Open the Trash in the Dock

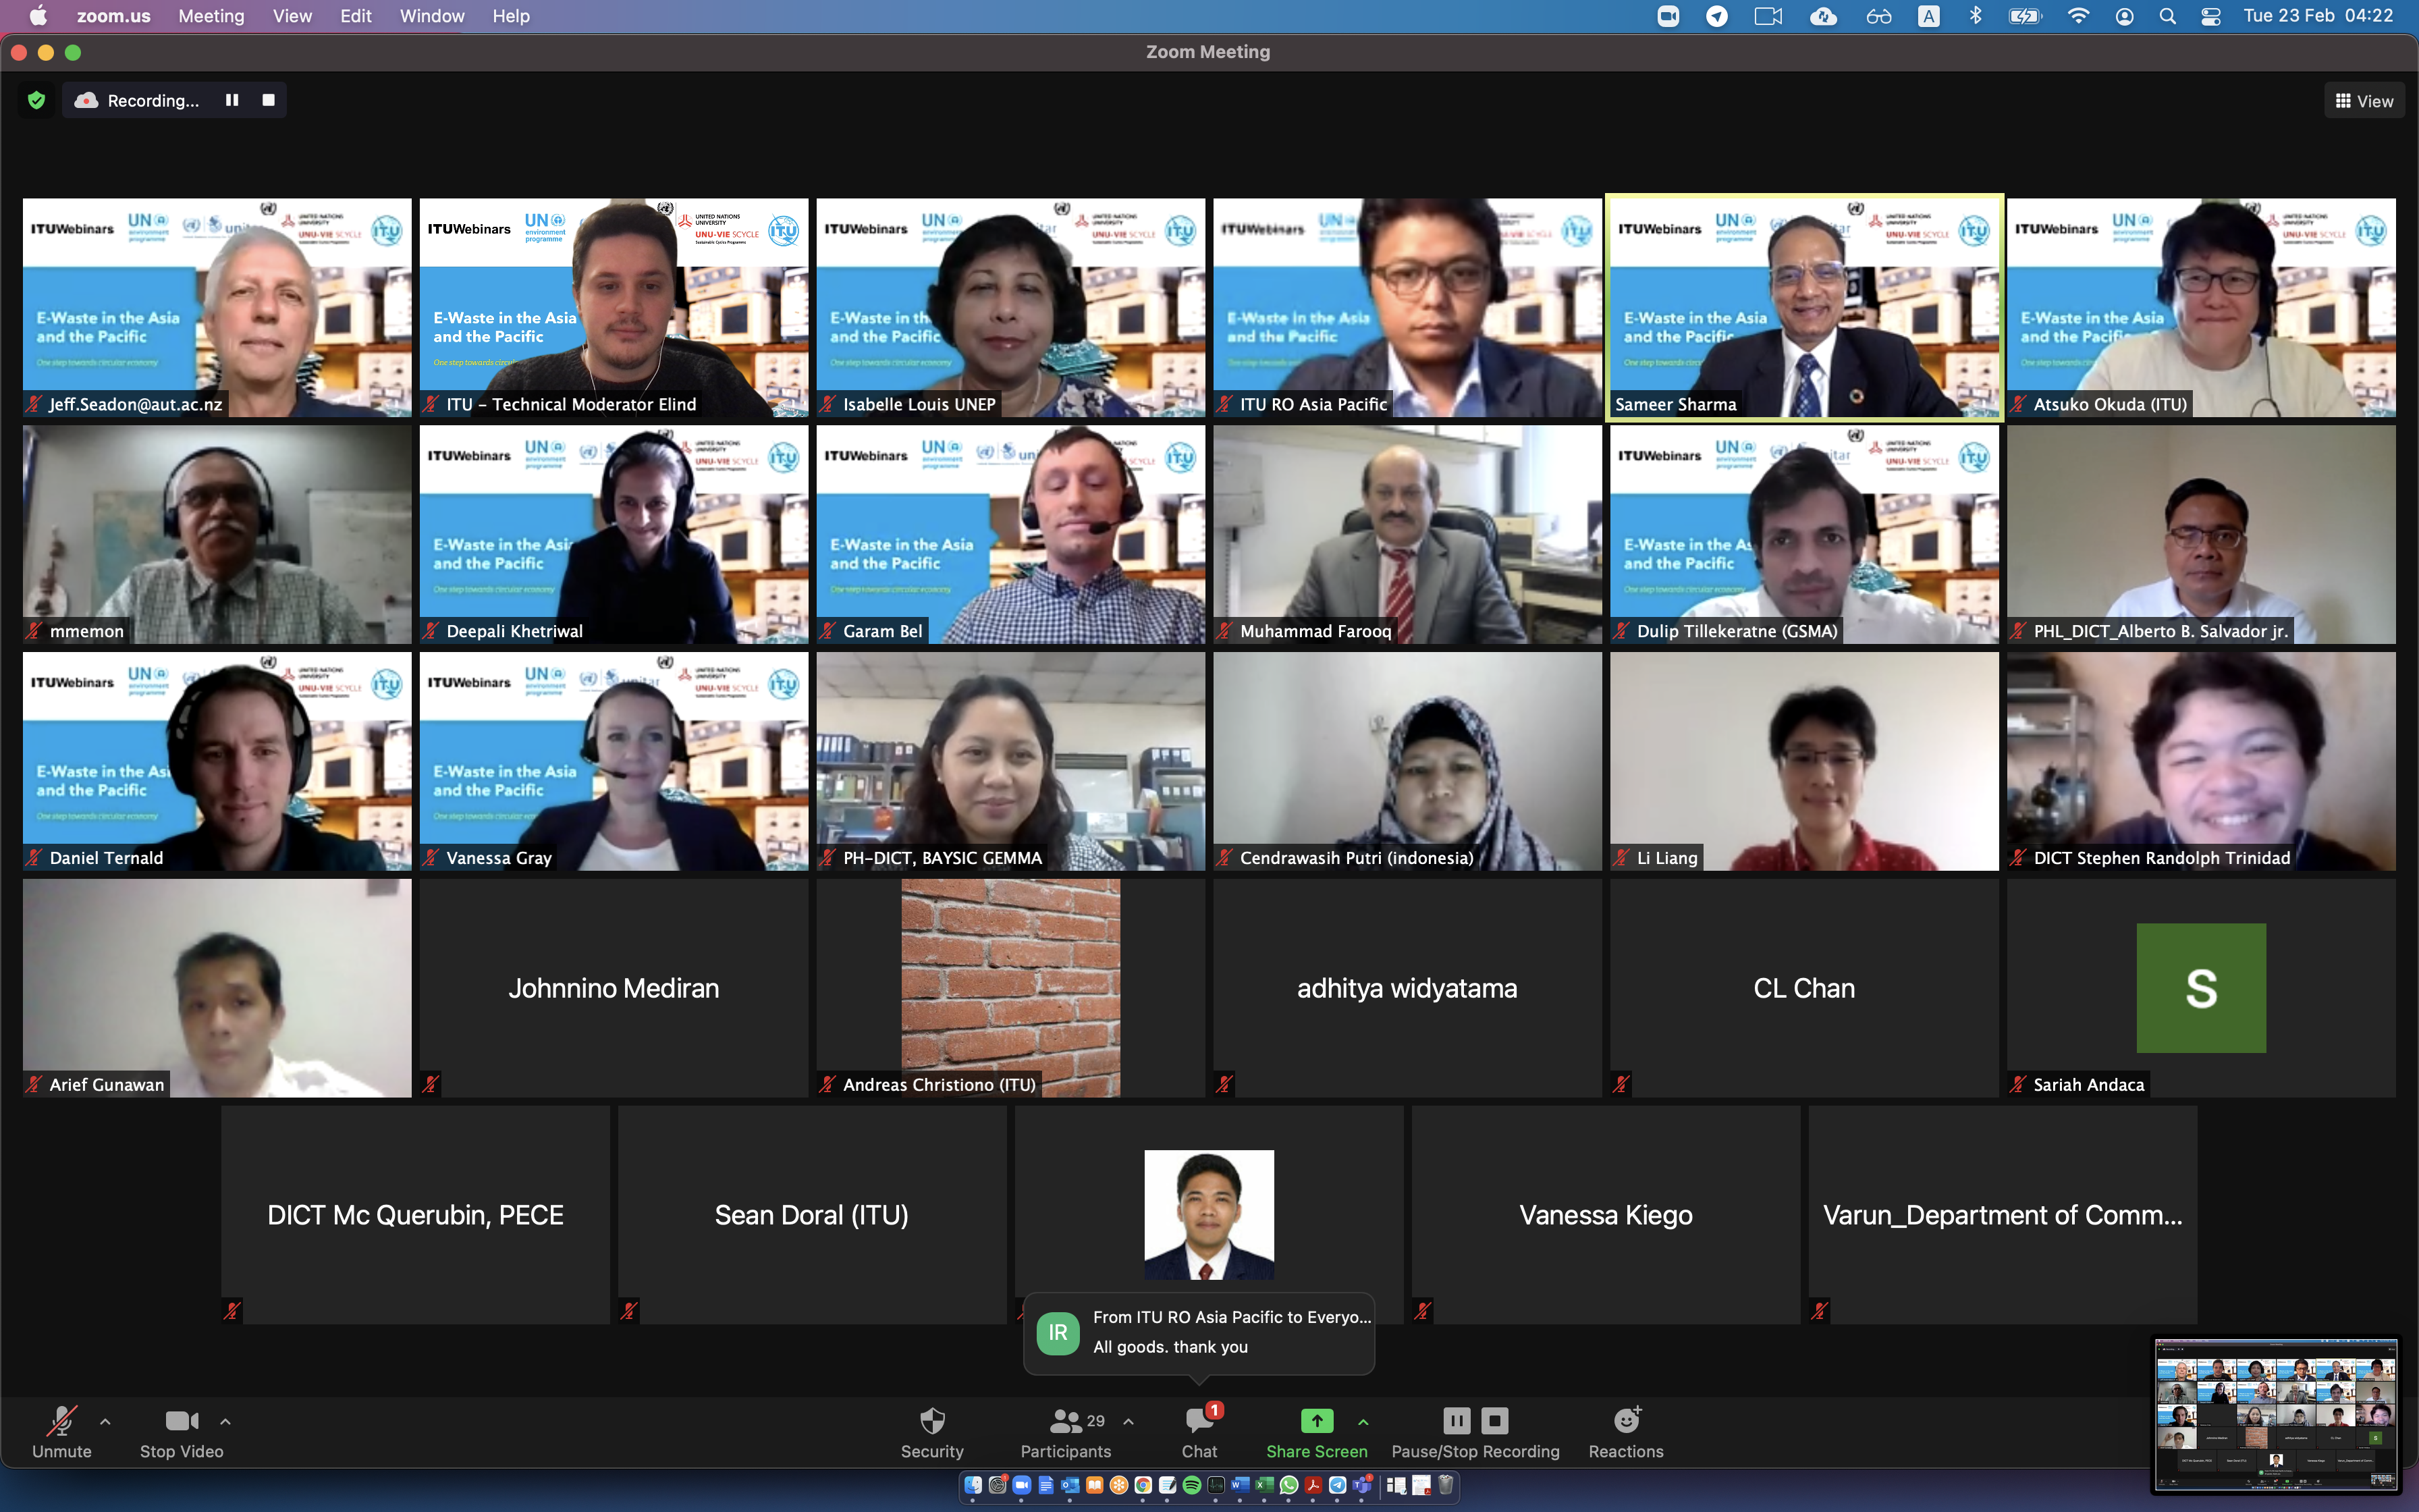tap(1446, 1485)
